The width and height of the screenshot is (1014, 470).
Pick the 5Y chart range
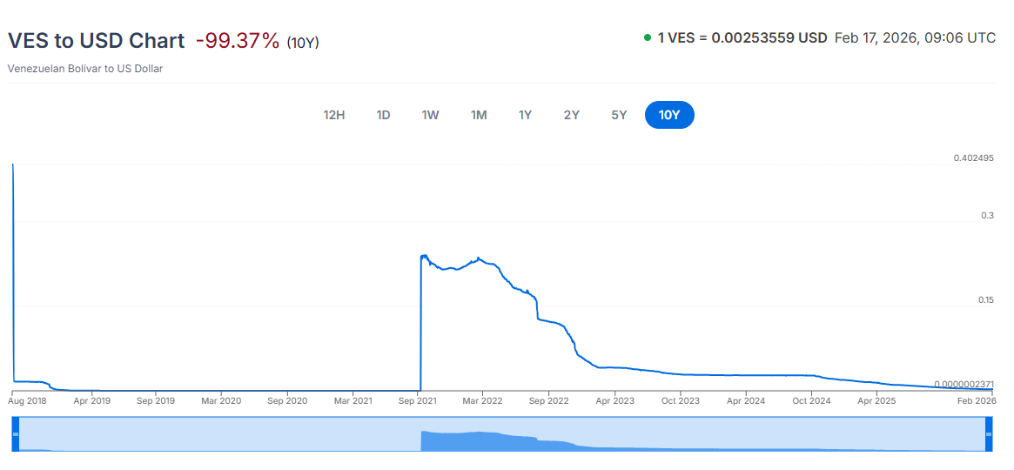point(619,115)
